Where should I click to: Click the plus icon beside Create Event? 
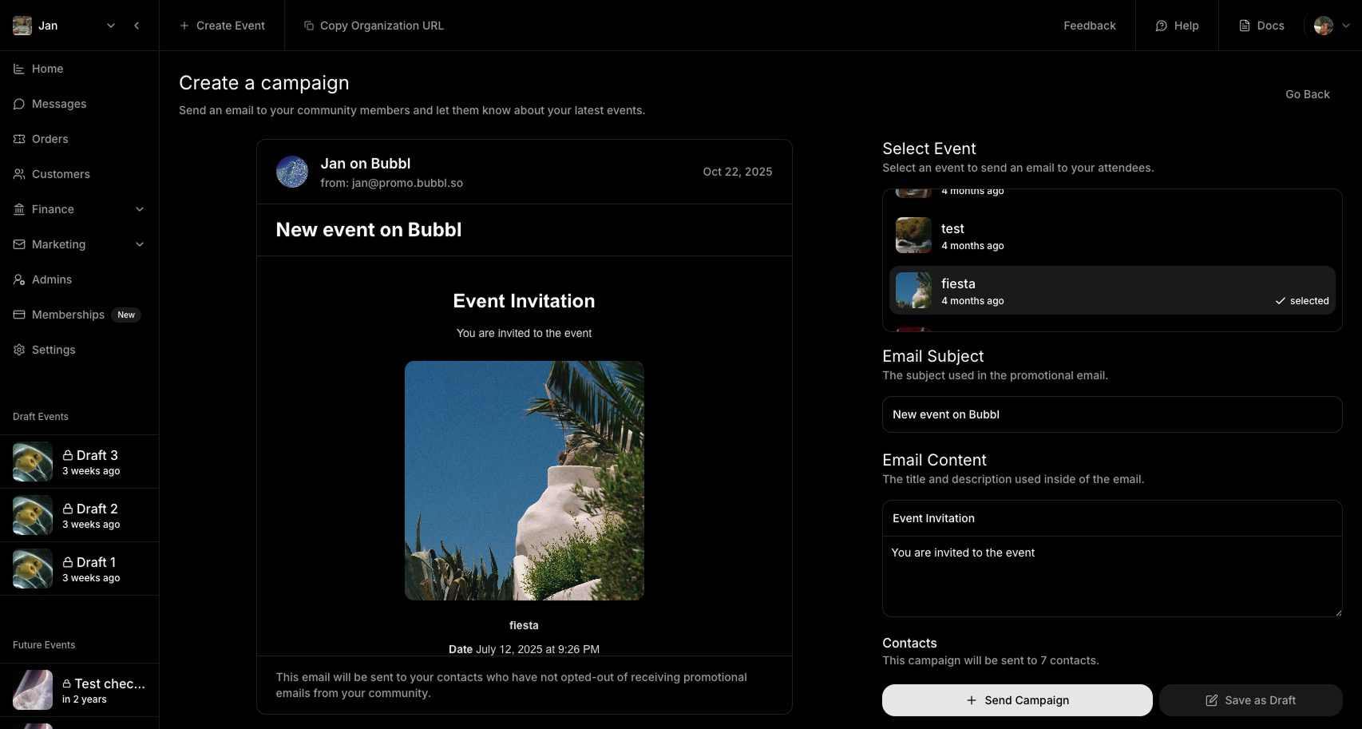pyautogui.click(x=184, y=26)
